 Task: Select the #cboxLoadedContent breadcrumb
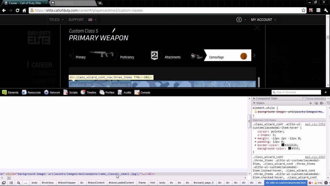[121, 183]
